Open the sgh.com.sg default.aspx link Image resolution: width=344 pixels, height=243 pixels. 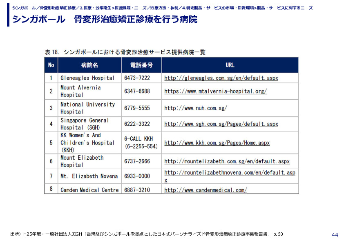[x=221, y=124]
